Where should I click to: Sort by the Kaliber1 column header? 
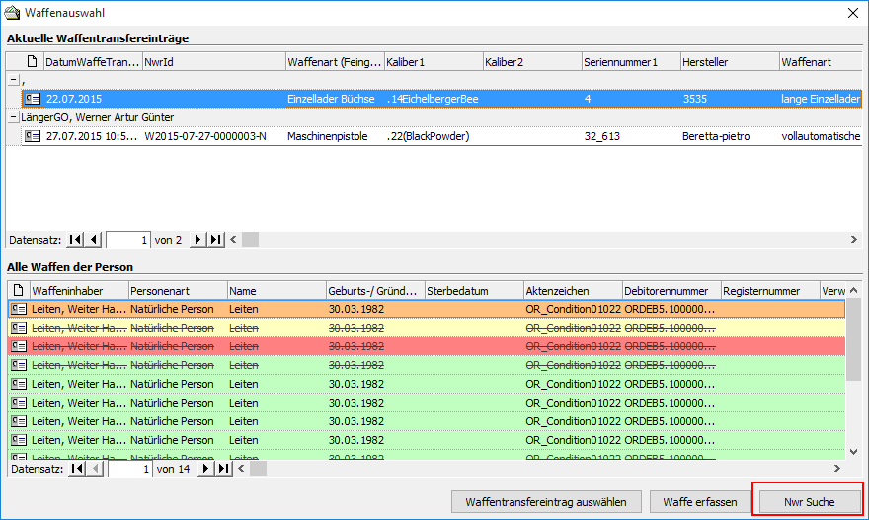[433, 62]
